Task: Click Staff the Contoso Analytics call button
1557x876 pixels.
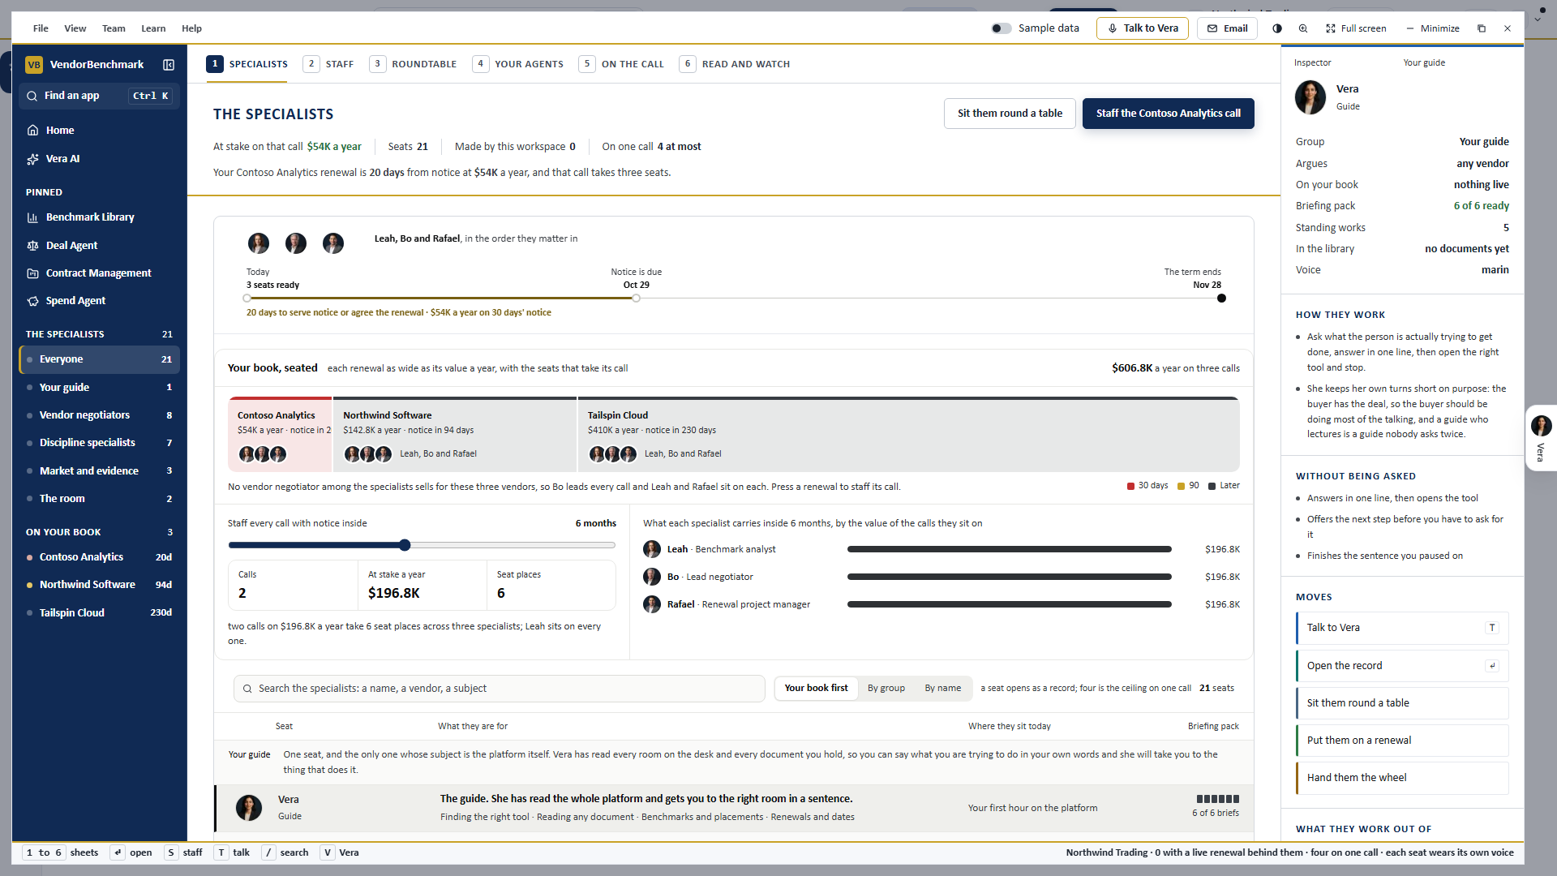Action: click(x=1168, y=114)
